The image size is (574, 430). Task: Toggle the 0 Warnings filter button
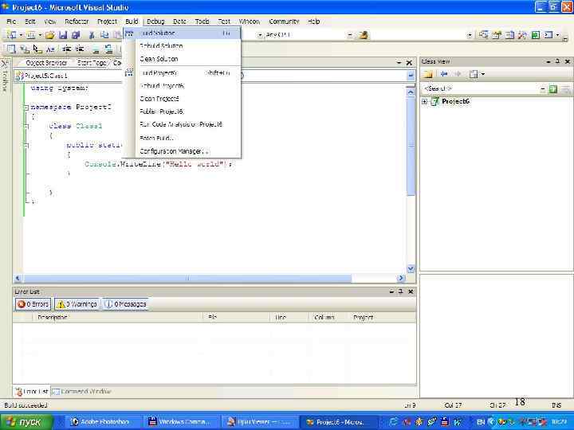(77, 304)
